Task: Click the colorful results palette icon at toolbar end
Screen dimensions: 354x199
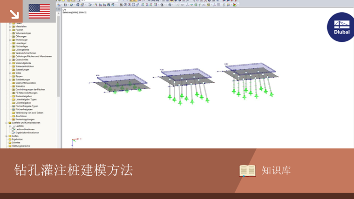Action: [235, 5]
